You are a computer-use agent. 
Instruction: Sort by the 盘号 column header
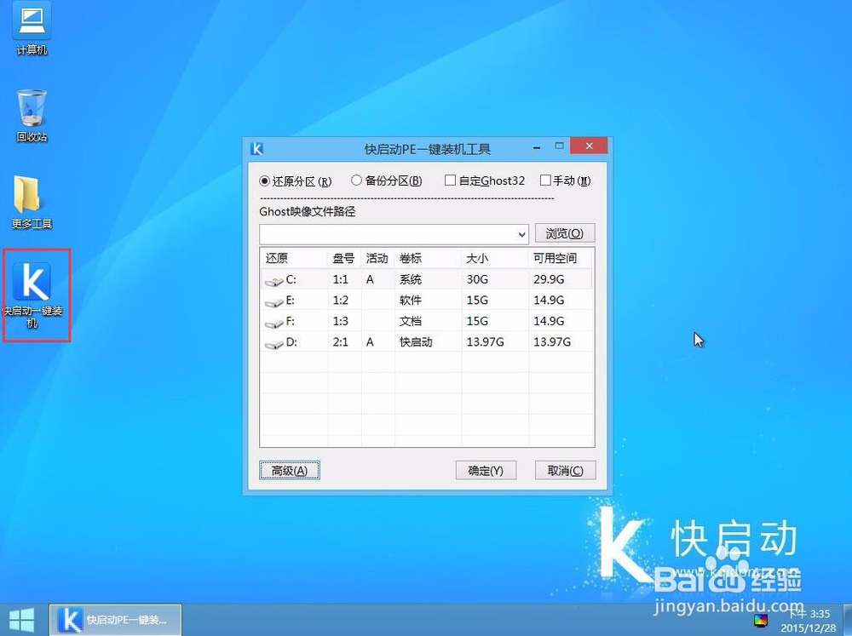point(344,259)
